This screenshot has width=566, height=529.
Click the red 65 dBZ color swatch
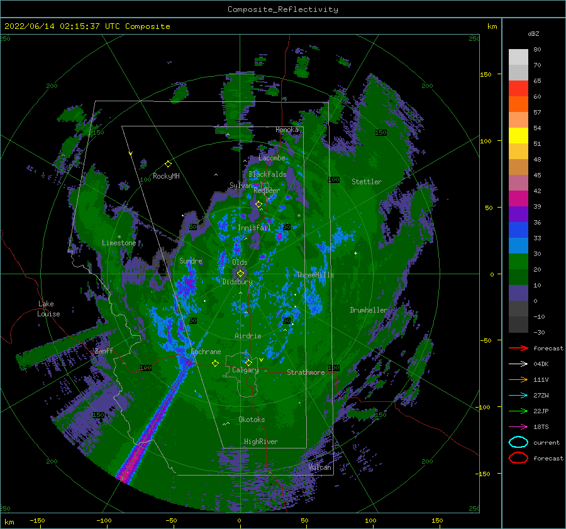pyautogui.click(x=518, y=88)
